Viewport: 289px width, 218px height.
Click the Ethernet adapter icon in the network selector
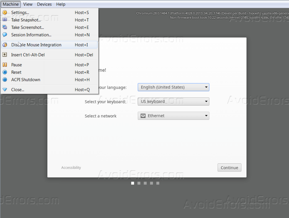[143, 116]
